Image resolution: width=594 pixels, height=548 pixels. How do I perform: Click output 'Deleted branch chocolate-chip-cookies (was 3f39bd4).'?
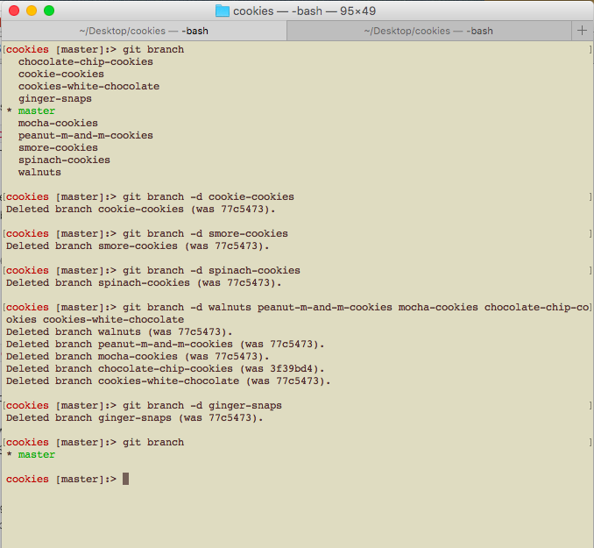[166, 368]
